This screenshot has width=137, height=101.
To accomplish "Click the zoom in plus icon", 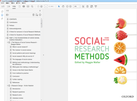I will pyautogui.click(x=70, y=6).
